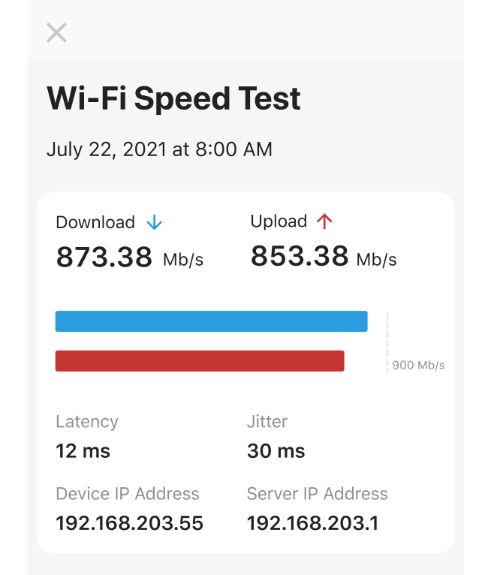Click the red upload speed bar
Image resolution: width=491 pixels, height=575 pixels.
tap(200, 361)
